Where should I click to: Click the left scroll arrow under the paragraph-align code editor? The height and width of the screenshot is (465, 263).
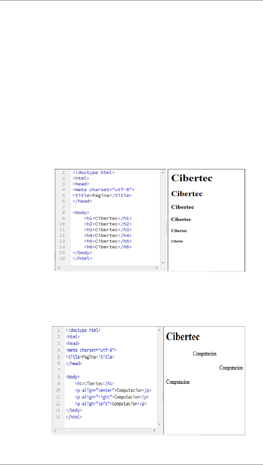click(56, 431)
